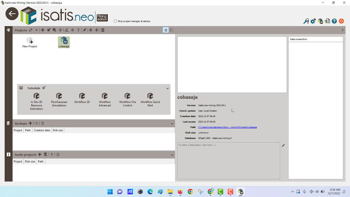Open Workflow Advanced tutorial
The height and width of the screenshot is (197, 350).
point(104,100)
